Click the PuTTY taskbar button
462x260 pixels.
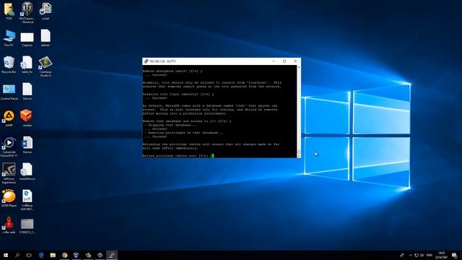point(112,255)
